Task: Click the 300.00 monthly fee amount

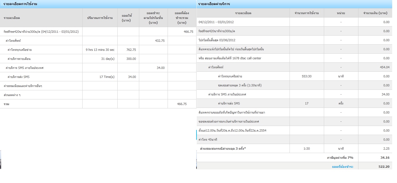Action: click(131, 59)
